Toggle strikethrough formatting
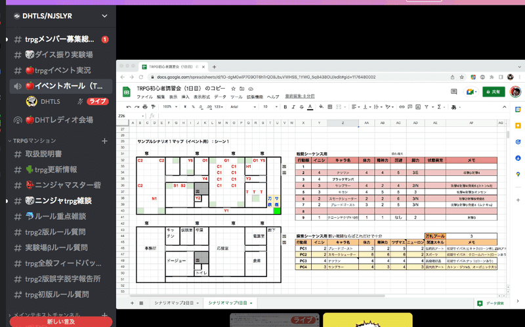This screenshot has height=327, width=525. (x=302, y=107)
